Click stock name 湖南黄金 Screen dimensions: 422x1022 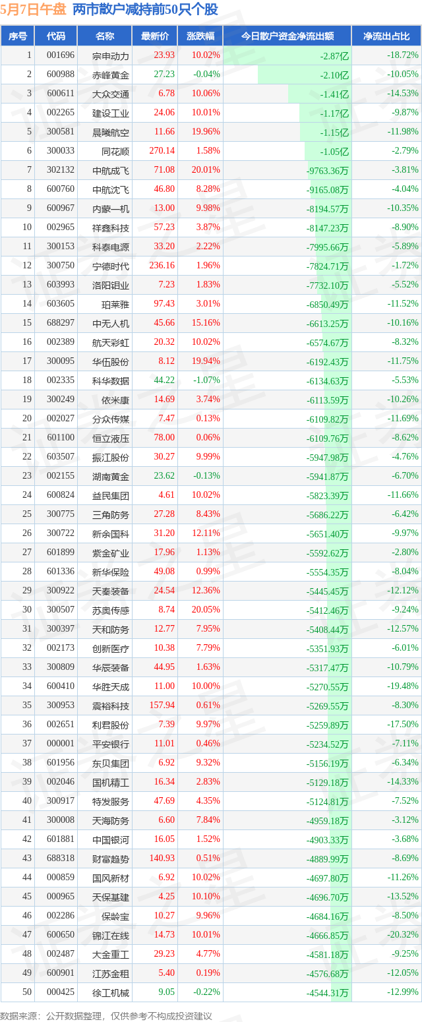(111, 477)
